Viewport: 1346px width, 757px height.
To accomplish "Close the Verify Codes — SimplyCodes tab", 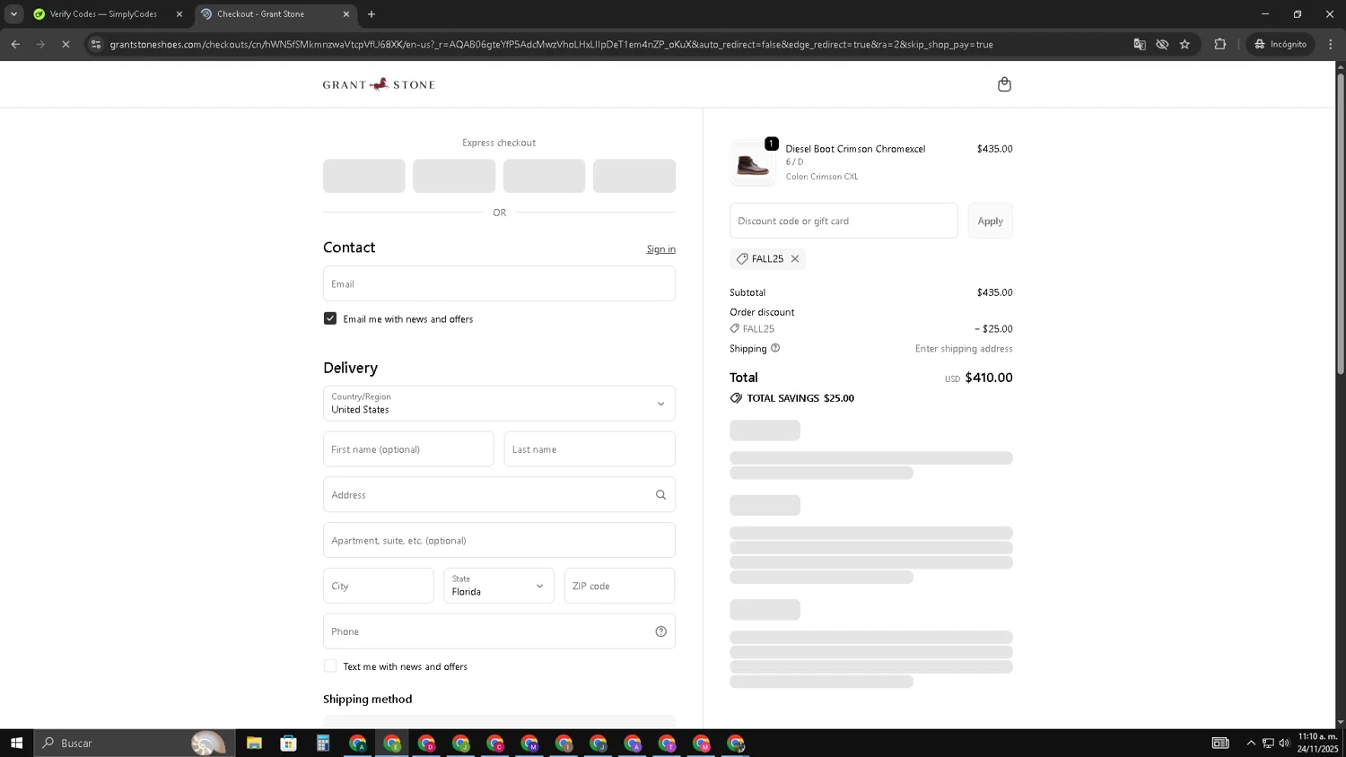I will [x=179, y=14].
